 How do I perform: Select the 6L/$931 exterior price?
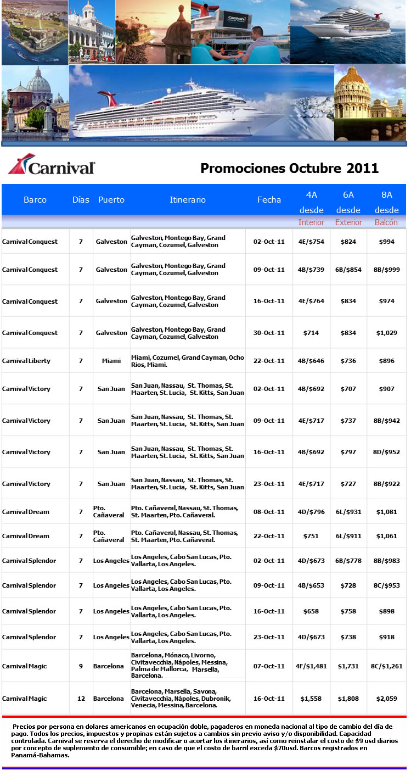click(x=348, y=512)
